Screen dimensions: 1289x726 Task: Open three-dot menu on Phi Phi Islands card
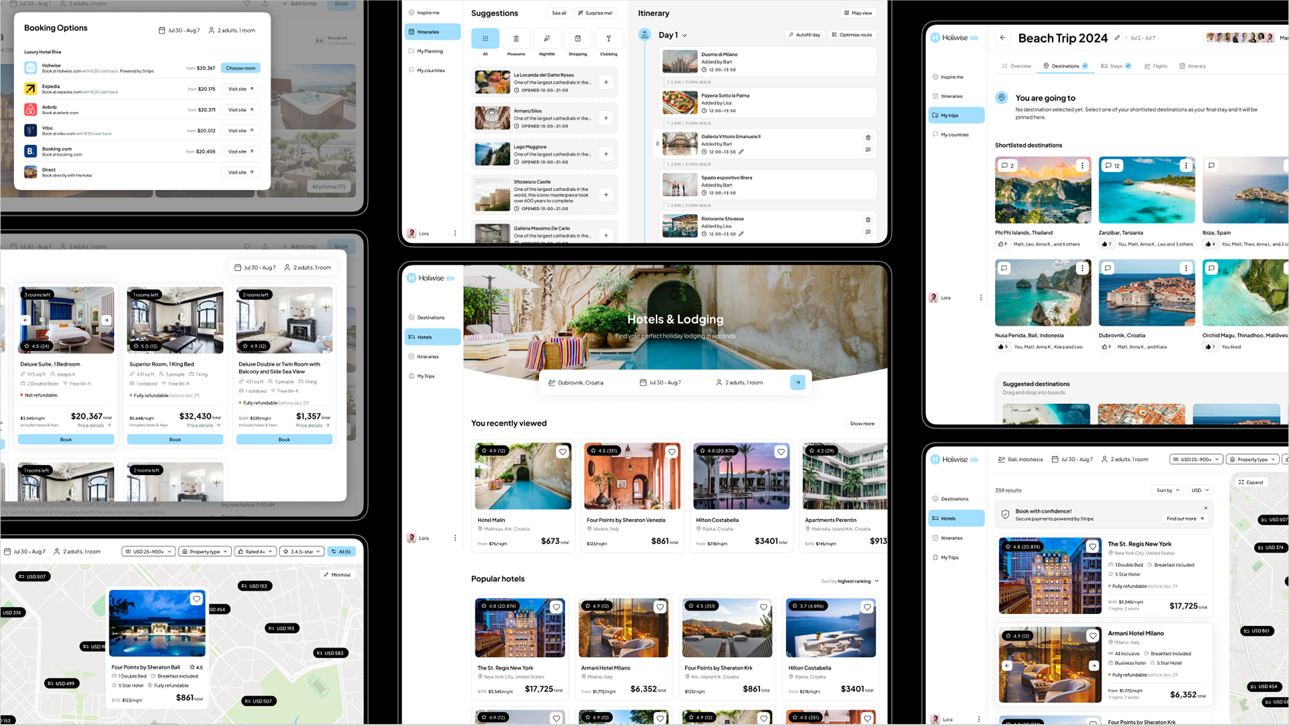coord(1082,165)
